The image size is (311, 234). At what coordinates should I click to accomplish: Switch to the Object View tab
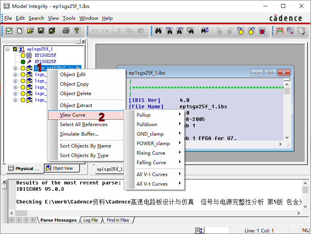[x=62, y=168]
